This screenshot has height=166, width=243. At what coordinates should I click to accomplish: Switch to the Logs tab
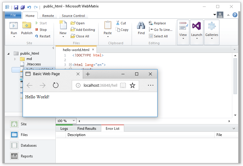(64, 129)
